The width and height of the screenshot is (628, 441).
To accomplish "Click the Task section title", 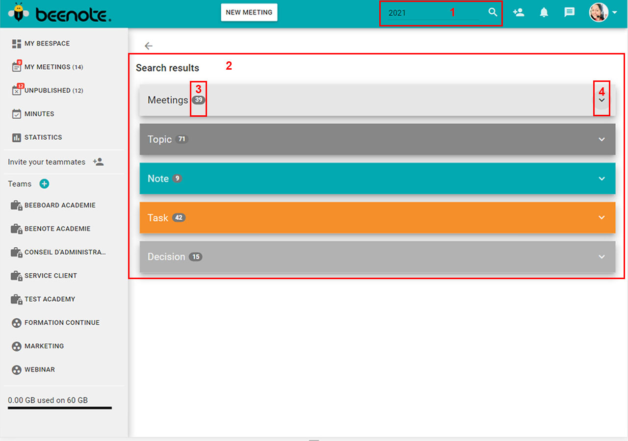I will coord(158,218).
